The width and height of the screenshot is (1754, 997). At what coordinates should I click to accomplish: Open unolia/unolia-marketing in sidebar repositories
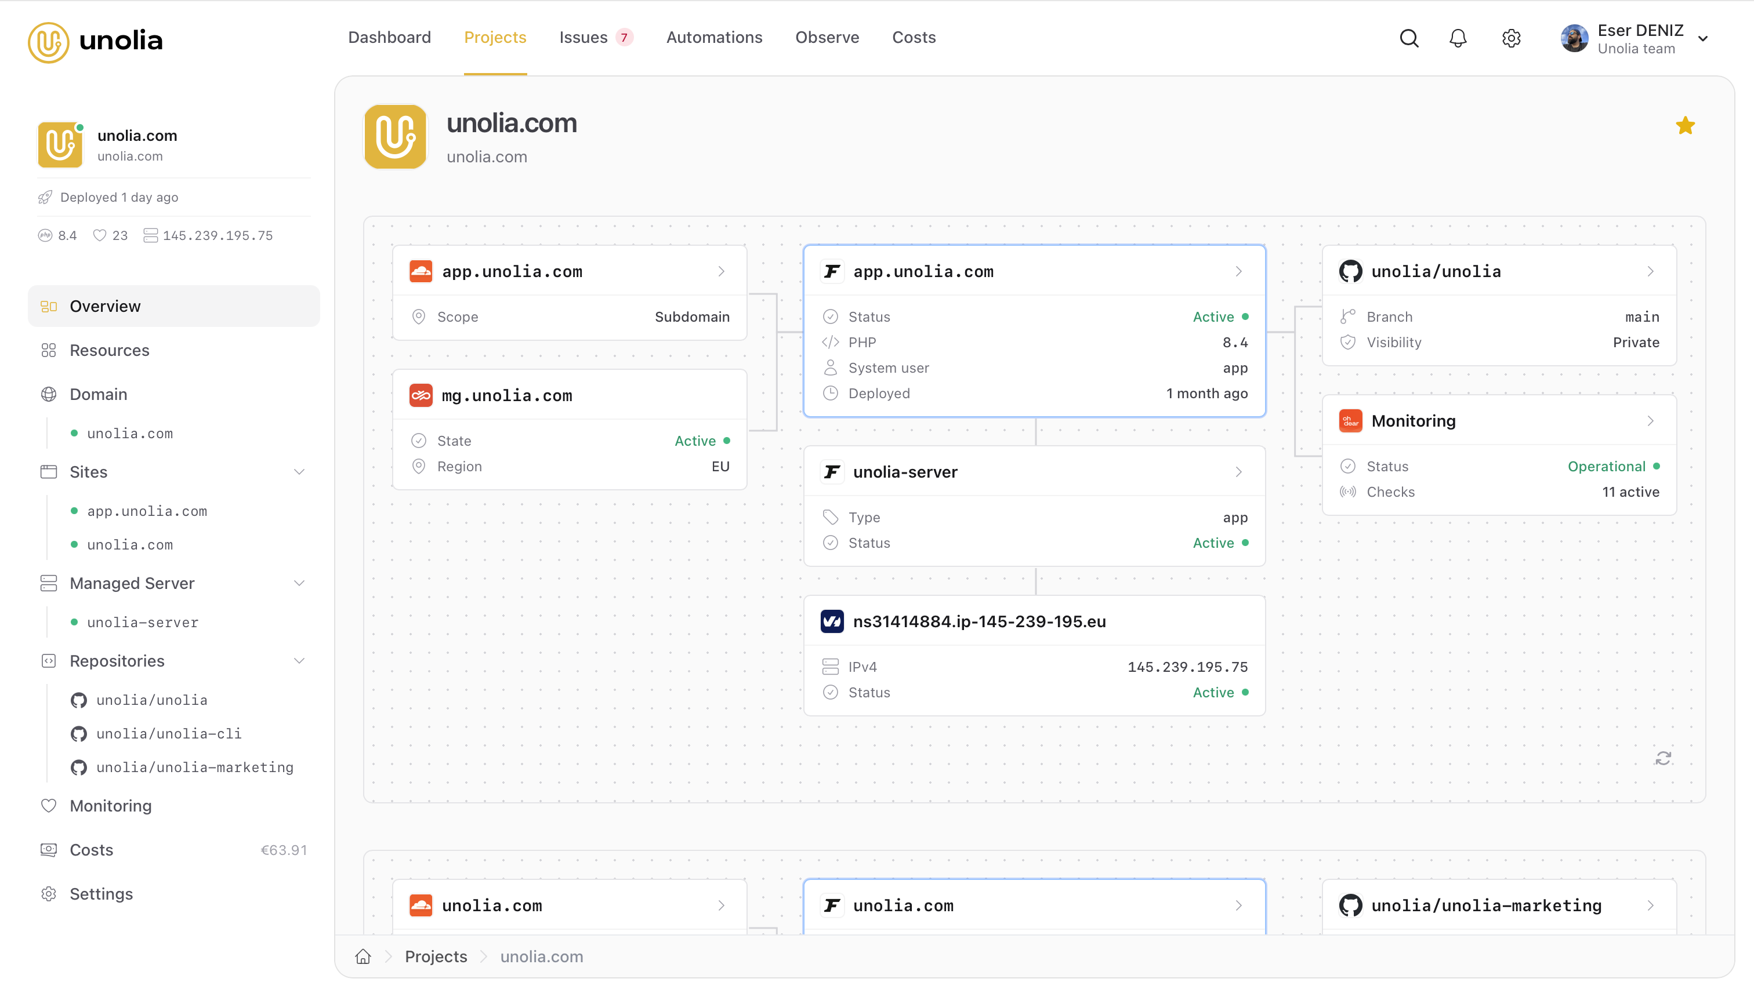[x=194, y=767]
